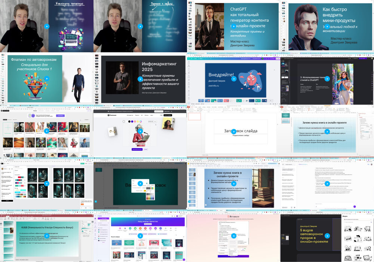
Task: Play the video about quickly implementing mini-products
Action: (327, 26)
